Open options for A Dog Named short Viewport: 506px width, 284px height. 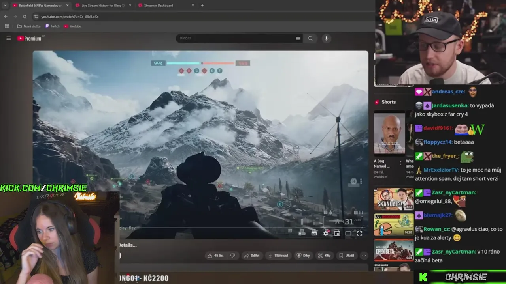point(401,163)
